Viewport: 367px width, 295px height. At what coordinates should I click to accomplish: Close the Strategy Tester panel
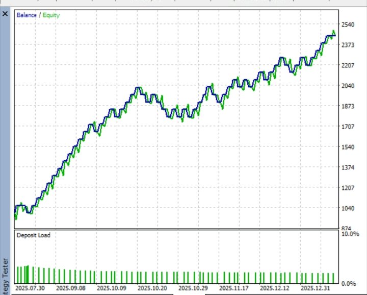pyautogui.click(x=5, y=14)
